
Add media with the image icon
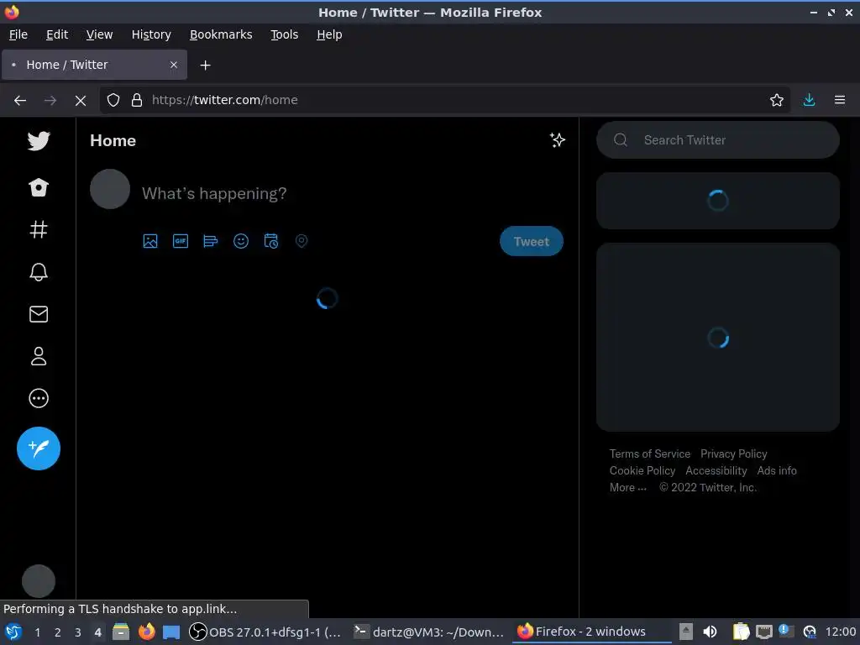(x=150, y=241)
